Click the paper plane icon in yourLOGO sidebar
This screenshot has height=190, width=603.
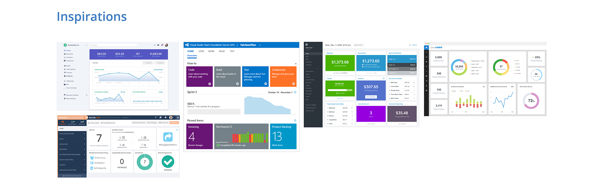point(426,81)
